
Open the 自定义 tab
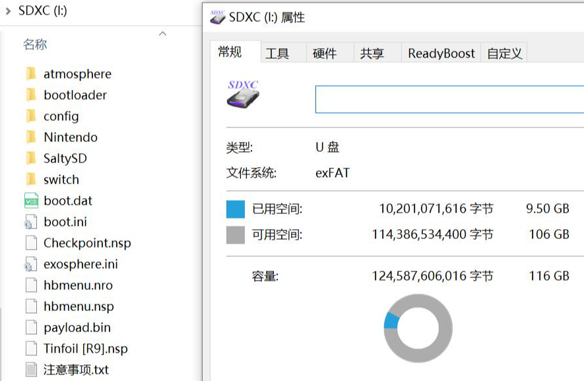(x=505, y=53)
